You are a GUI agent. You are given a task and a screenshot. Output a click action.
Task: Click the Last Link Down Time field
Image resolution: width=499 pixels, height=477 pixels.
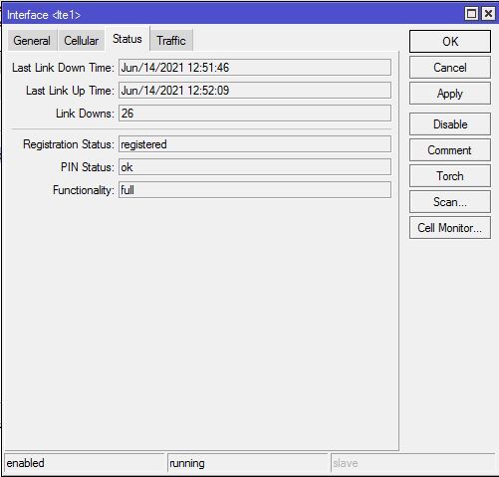(255, 68)
